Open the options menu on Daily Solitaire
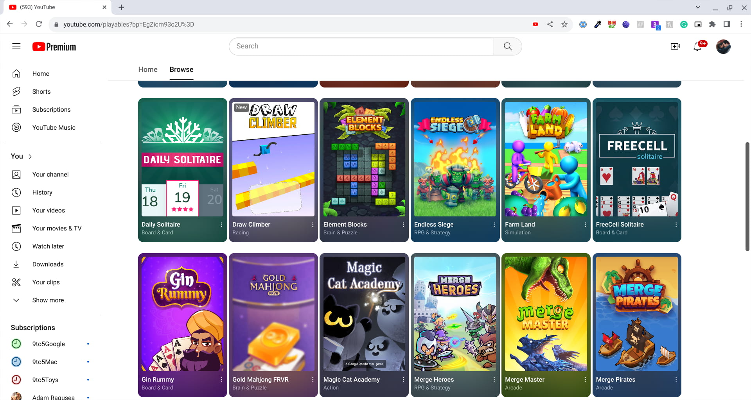Image resolution: width=751 pixels, height=400 pixels. coord(221,225)
